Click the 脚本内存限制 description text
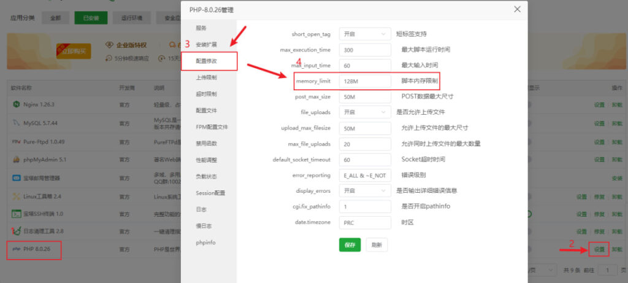 click(x=419, y=81)
